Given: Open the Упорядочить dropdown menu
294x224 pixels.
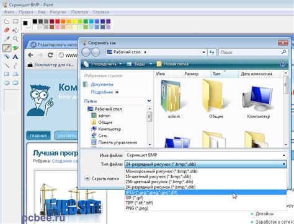Looking at the screenshot, I should (103, 64).
